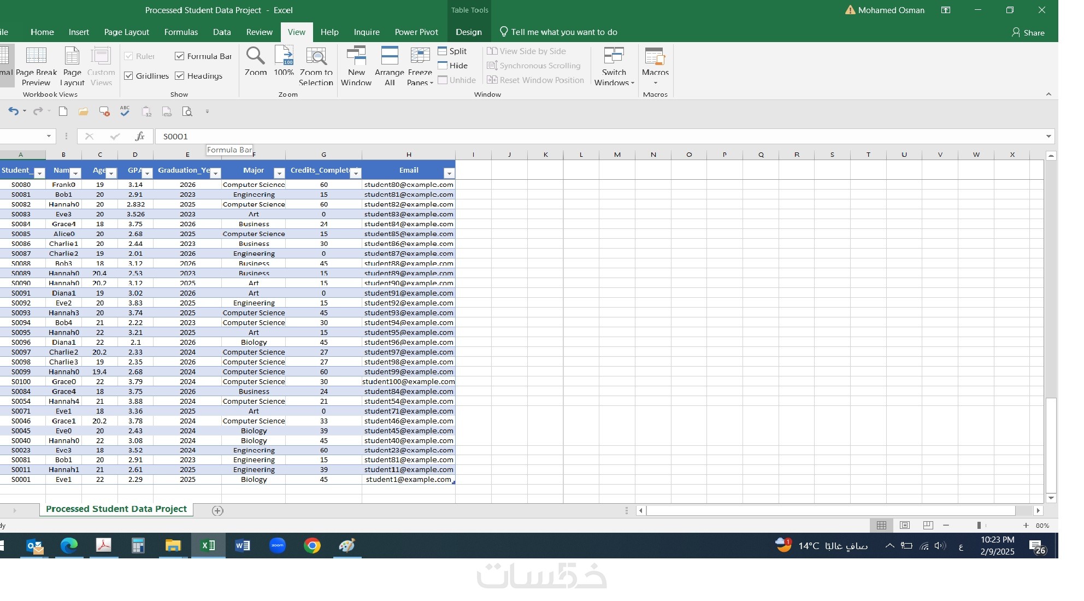Expand the Email column filter arrow

coord(449,173)
